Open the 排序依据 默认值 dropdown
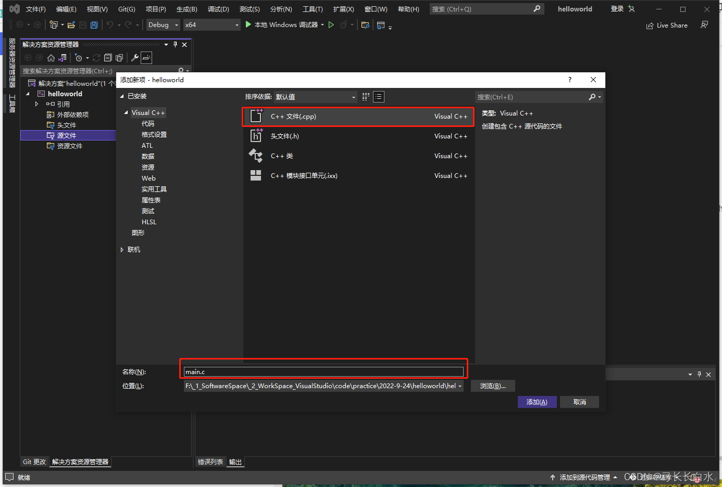 (x=316, y=97)
